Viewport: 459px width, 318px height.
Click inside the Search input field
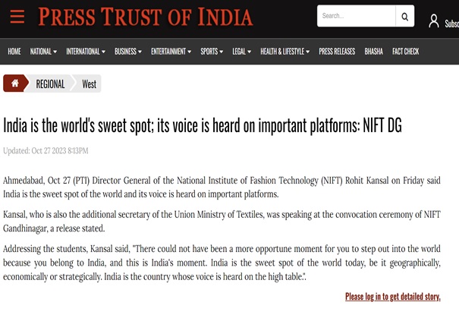pos(355,16)
